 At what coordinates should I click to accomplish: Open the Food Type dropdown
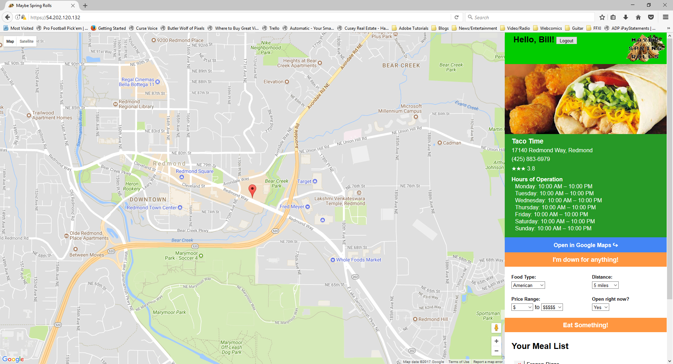528,285
